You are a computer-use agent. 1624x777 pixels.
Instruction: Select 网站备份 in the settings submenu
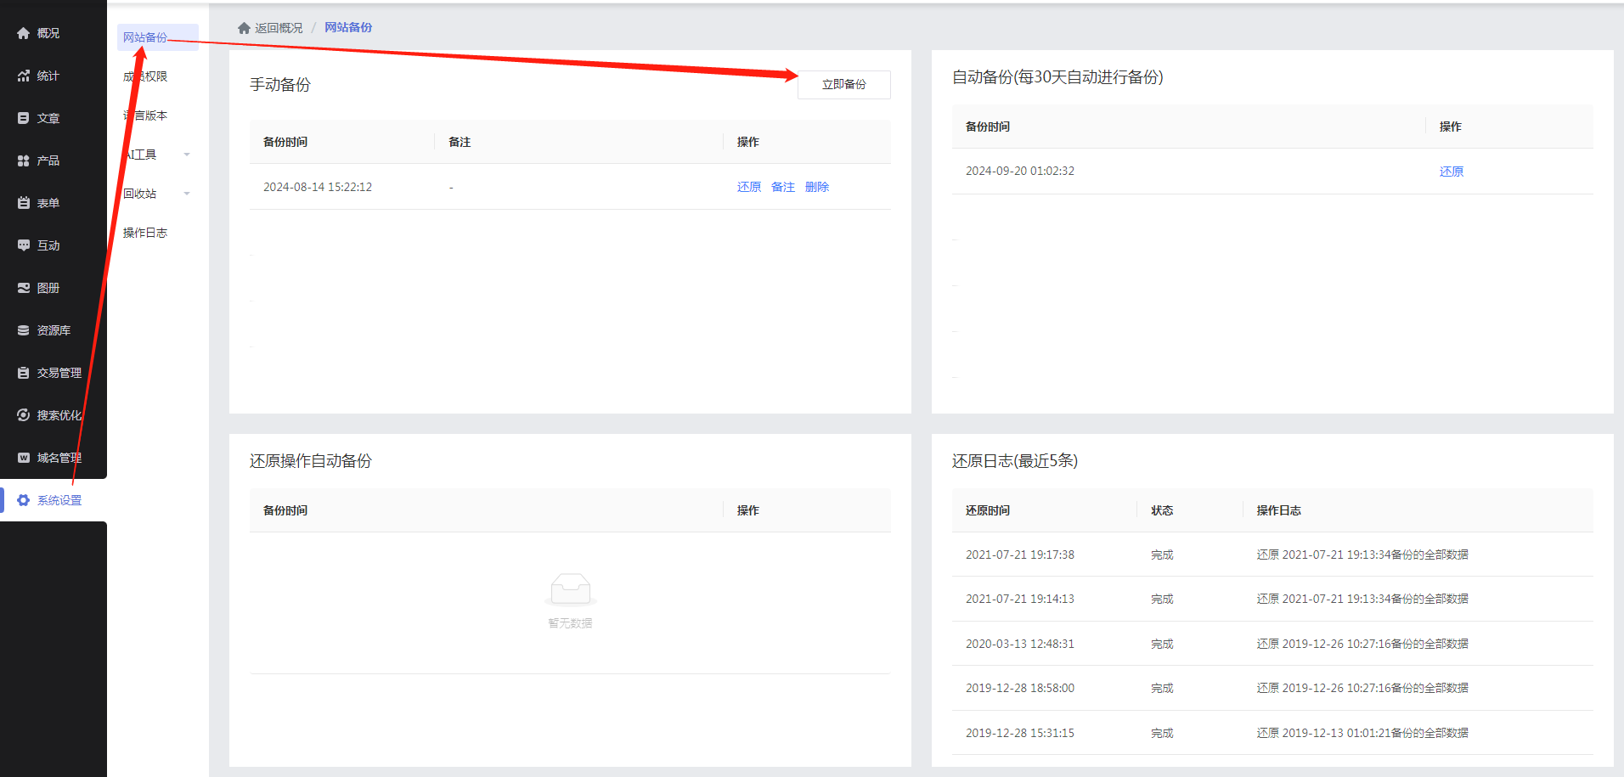coord(145,37)
